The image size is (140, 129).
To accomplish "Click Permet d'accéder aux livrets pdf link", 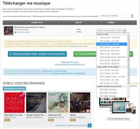I will click(x=70, y=64).
